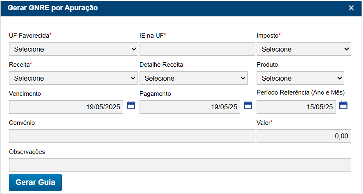Expand the Produto select box
Viewport: 363px width, 194px height.
[300, 78]
